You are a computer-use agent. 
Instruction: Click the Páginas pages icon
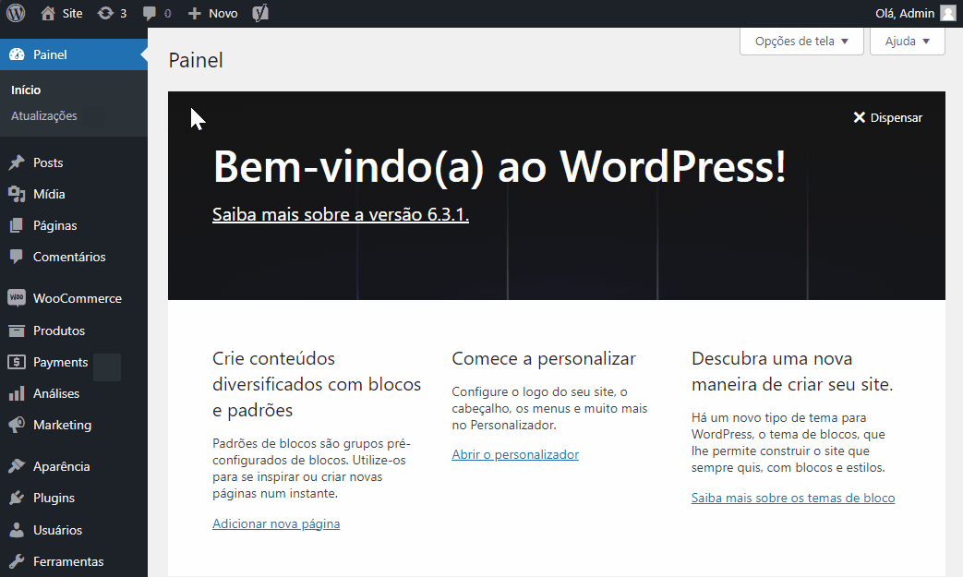[x=17, y=225]
